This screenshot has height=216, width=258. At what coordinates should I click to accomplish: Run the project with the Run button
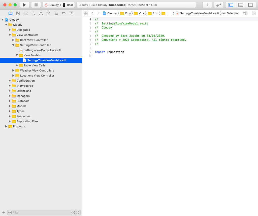[24, 5]
